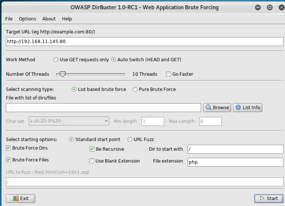This screenshot has width=285, height=206.
Task: Close the DirBuster window
Action: point(282,7)
